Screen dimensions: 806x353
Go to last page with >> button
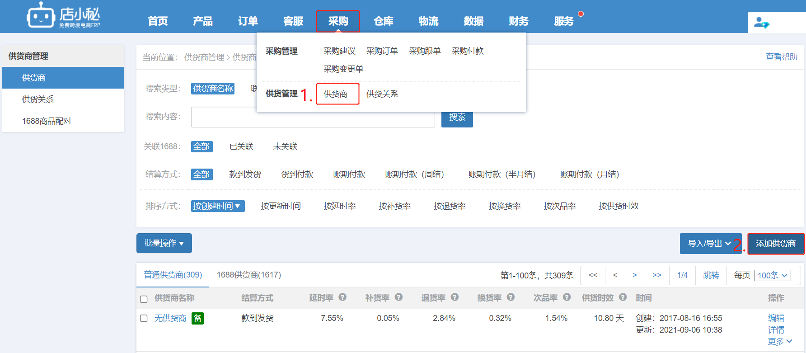pos(657,275)
